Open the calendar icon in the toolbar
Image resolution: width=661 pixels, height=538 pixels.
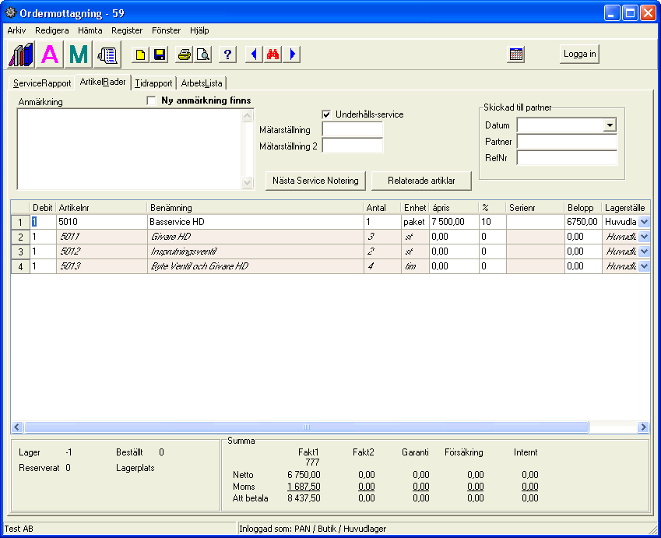pos(516,55)
